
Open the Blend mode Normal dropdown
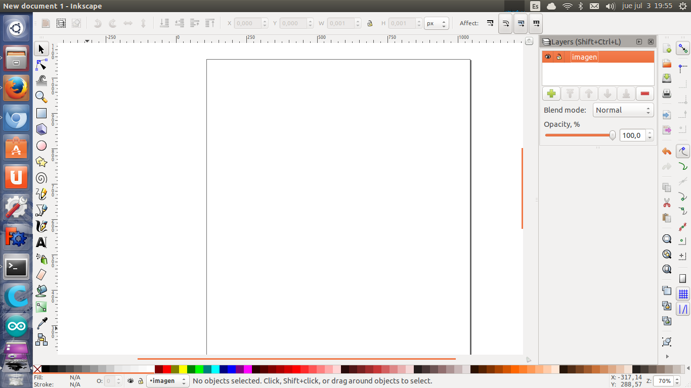(x=623, y=110)
